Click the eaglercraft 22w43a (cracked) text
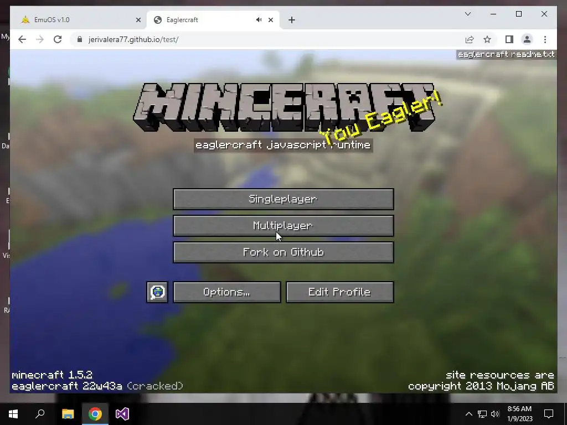Image resolution: width=567 pixels, height=425 pixels. click(97, 386)
